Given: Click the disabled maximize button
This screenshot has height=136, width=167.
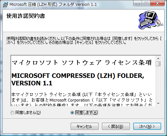Looking at the screenshot, I should 146,4.
